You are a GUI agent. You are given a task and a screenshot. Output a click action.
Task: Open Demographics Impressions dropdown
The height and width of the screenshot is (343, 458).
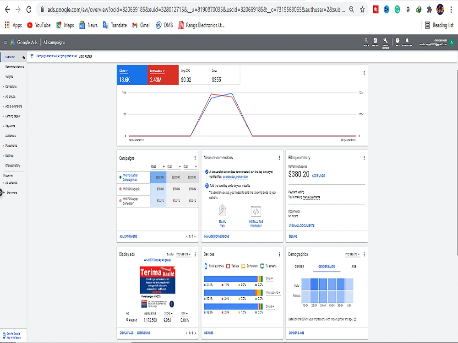353,254
